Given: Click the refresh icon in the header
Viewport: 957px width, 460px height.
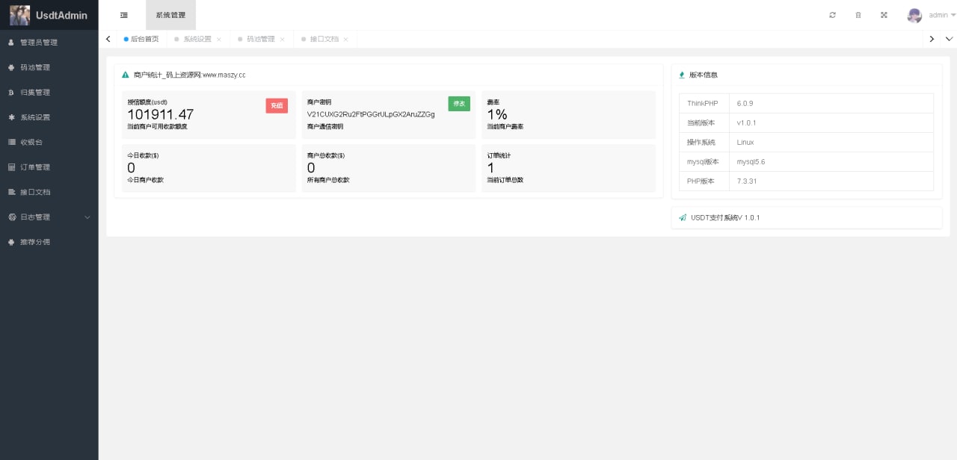Looking at the screenshot, I should coord(832,14).
